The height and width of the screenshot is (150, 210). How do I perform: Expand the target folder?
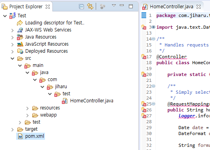pos(13,130)
